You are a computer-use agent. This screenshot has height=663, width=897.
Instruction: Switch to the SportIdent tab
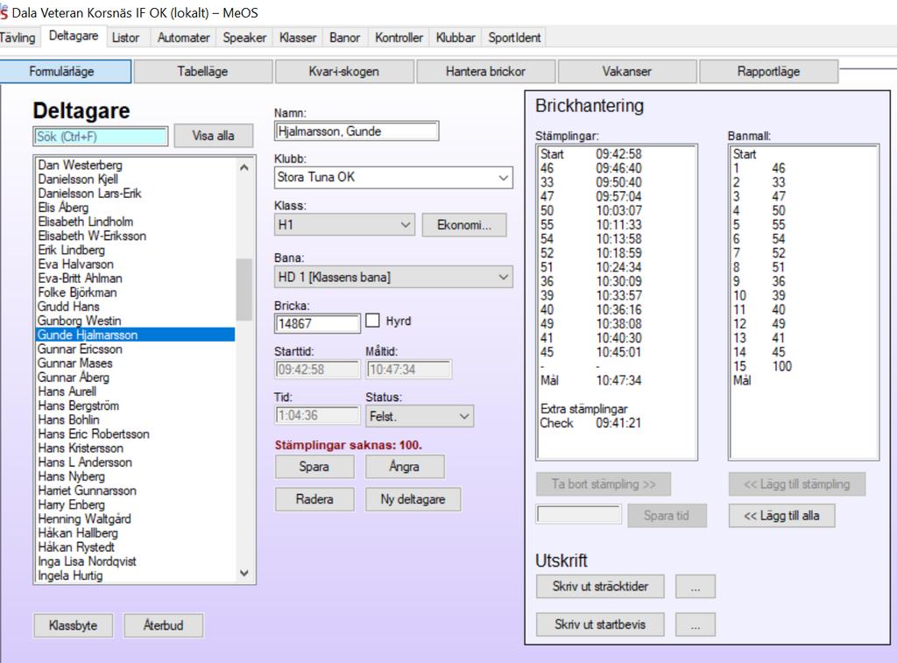[514, 38]
